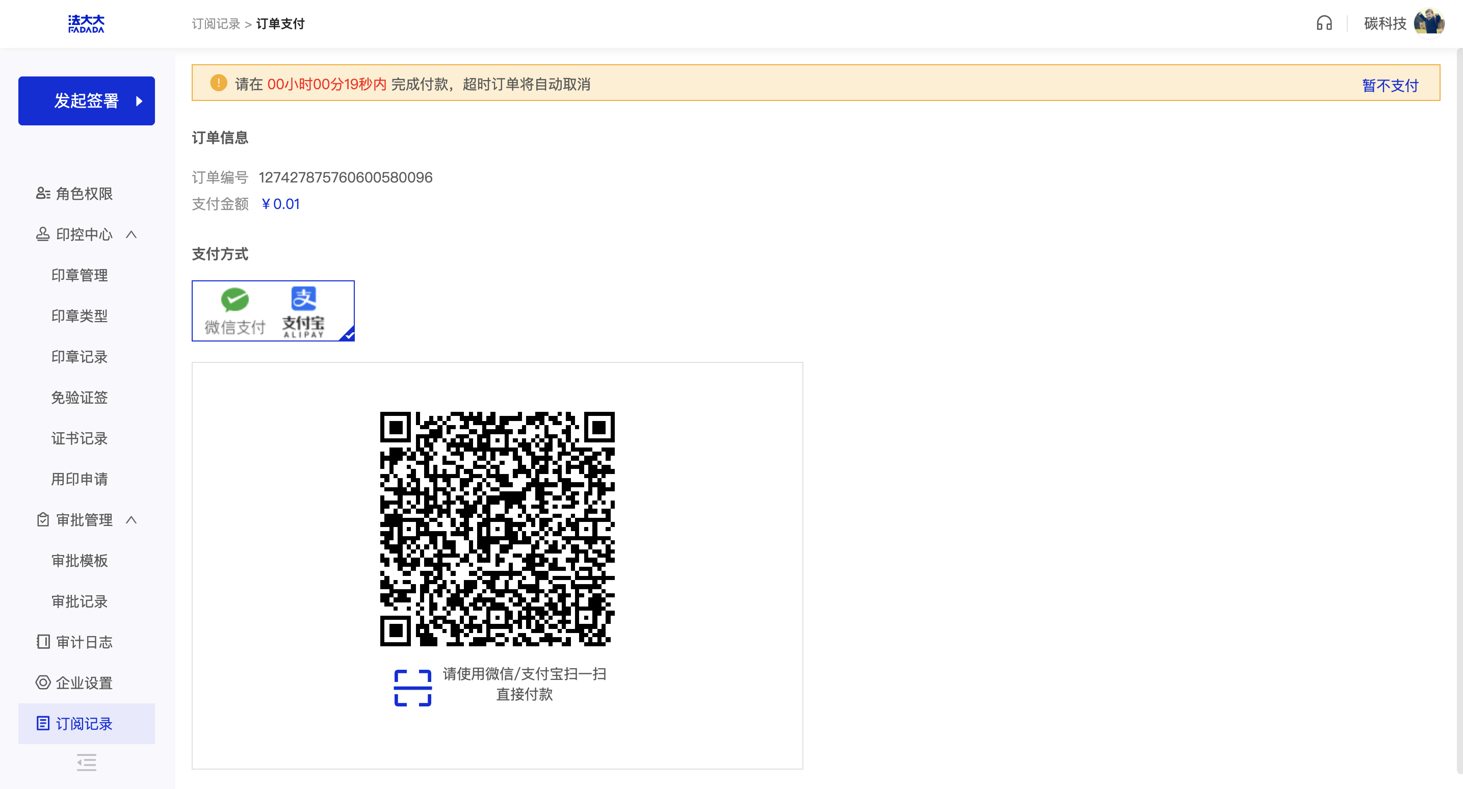Select the Alipay logo
Image resolution: width=1463 pixels, height=789 pixels.
303,312
